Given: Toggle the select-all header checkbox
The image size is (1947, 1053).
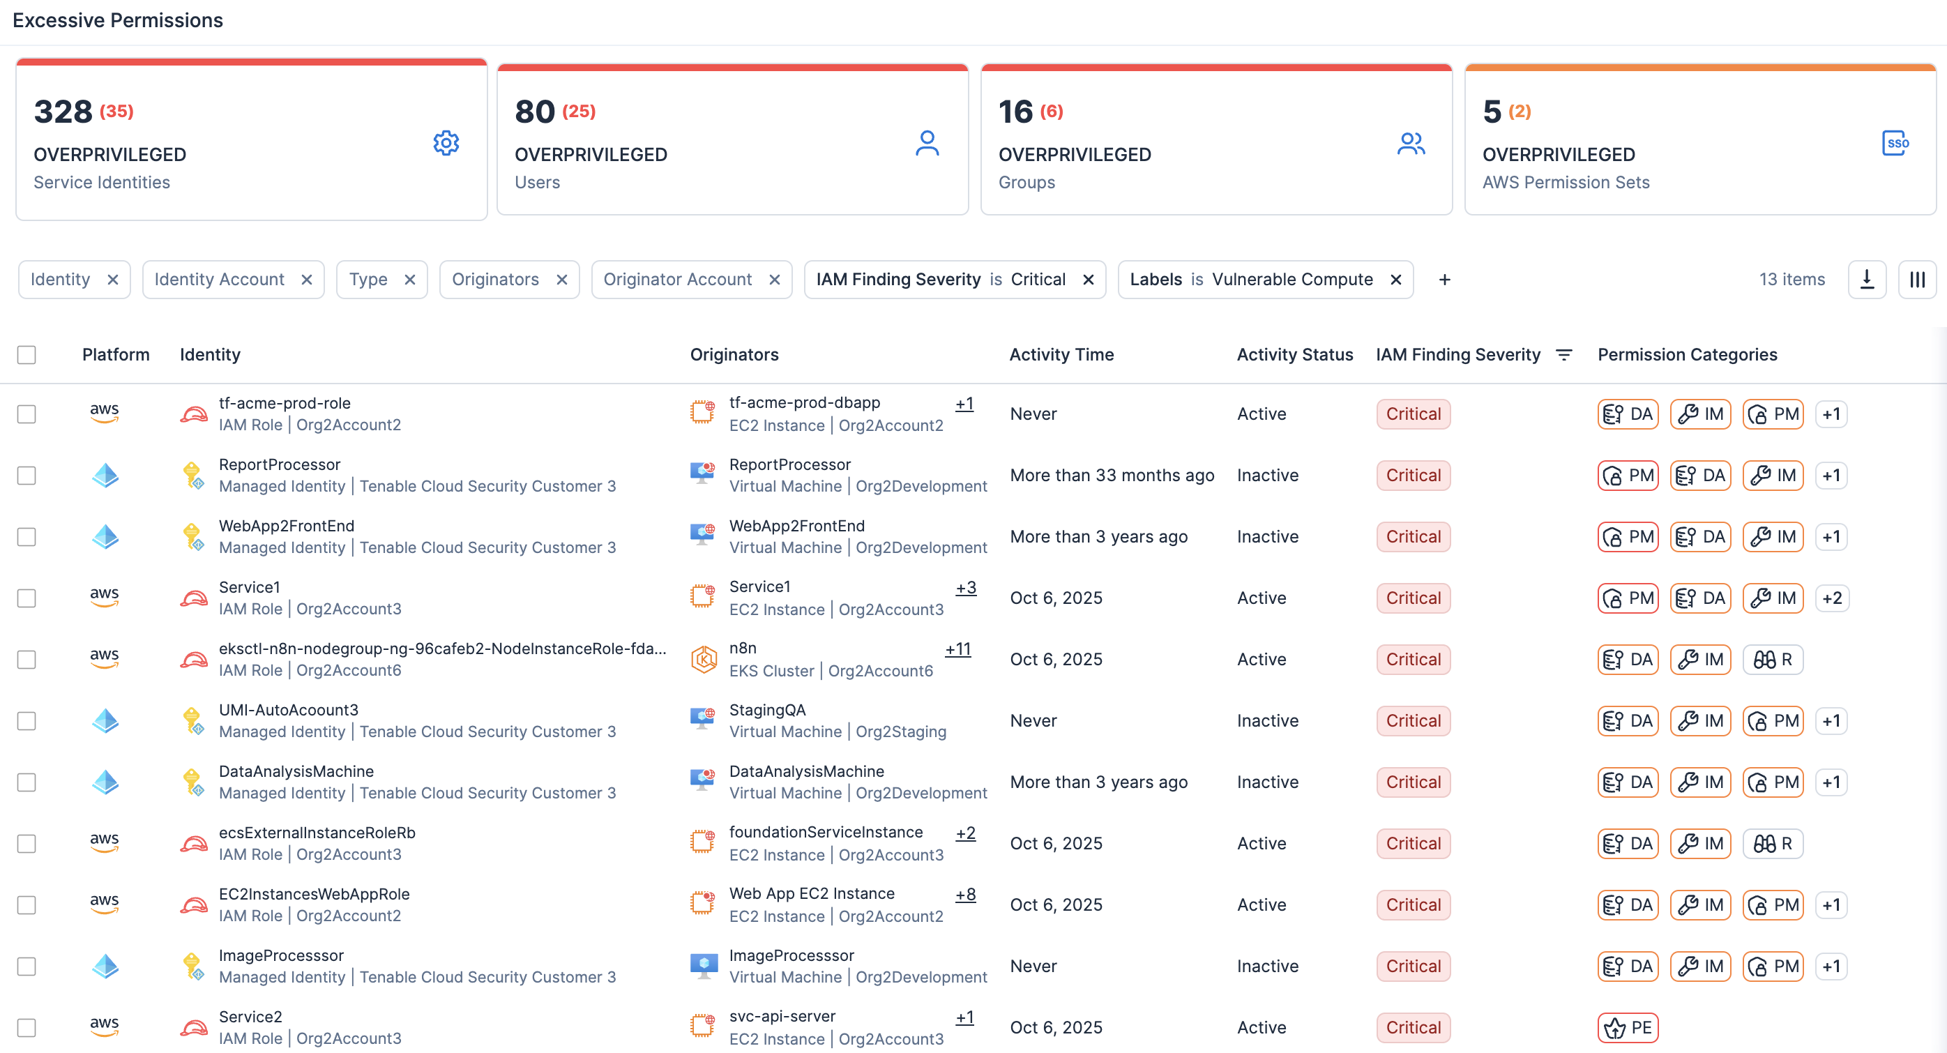Looking at the screenshot, I should [x=26, y=354].
